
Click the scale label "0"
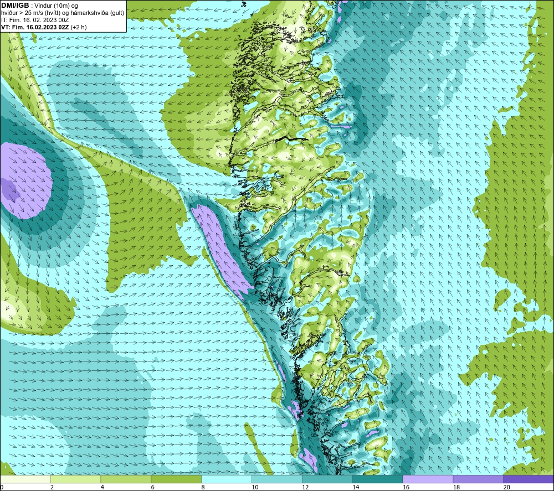click(x=2, y=487)
